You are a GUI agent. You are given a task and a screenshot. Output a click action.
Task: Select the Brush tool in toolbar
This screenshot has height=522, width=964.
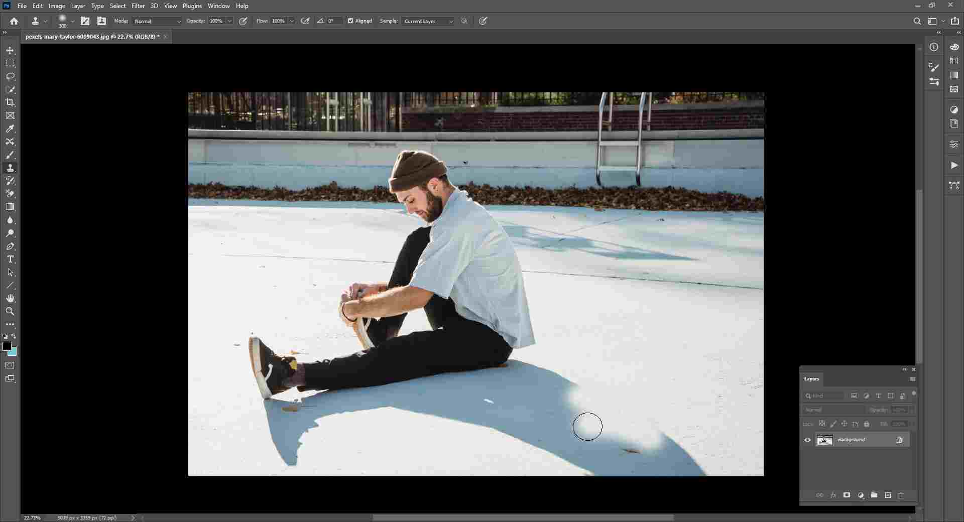(10, 155)
